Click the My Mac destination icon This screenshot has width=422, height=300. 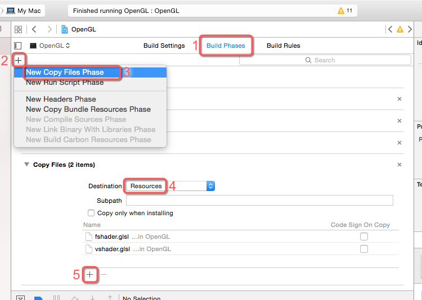[x=11, y=11]
